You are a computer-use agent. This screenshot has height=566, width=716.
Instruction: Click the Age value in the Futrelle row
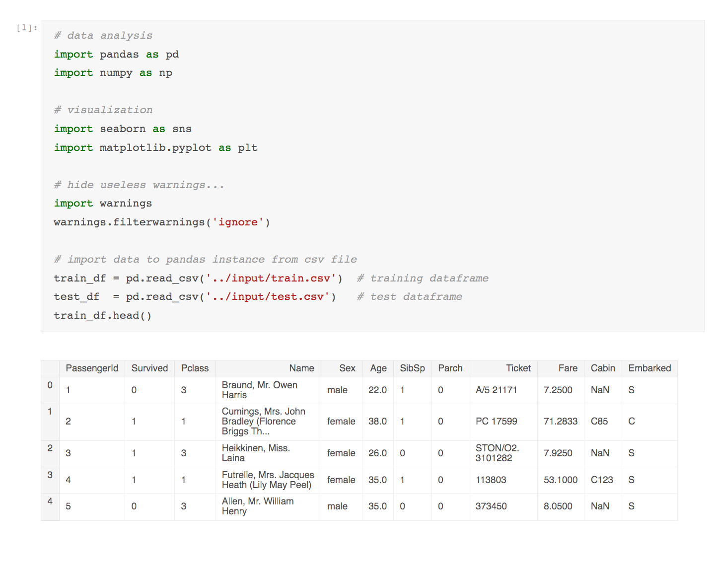click(377, 480)
